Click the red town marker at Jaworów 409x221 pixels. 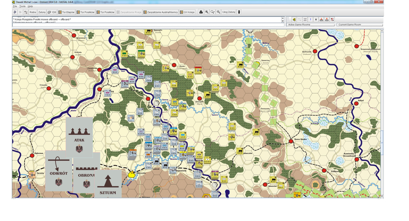(x=265, y=185)
